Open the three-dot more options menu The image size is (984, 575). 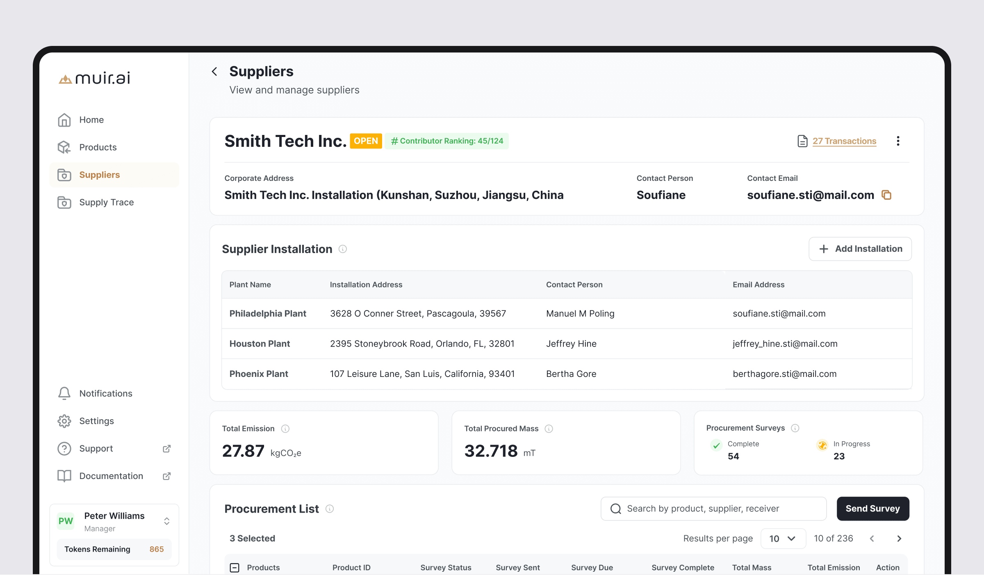(x=898, y=141)
